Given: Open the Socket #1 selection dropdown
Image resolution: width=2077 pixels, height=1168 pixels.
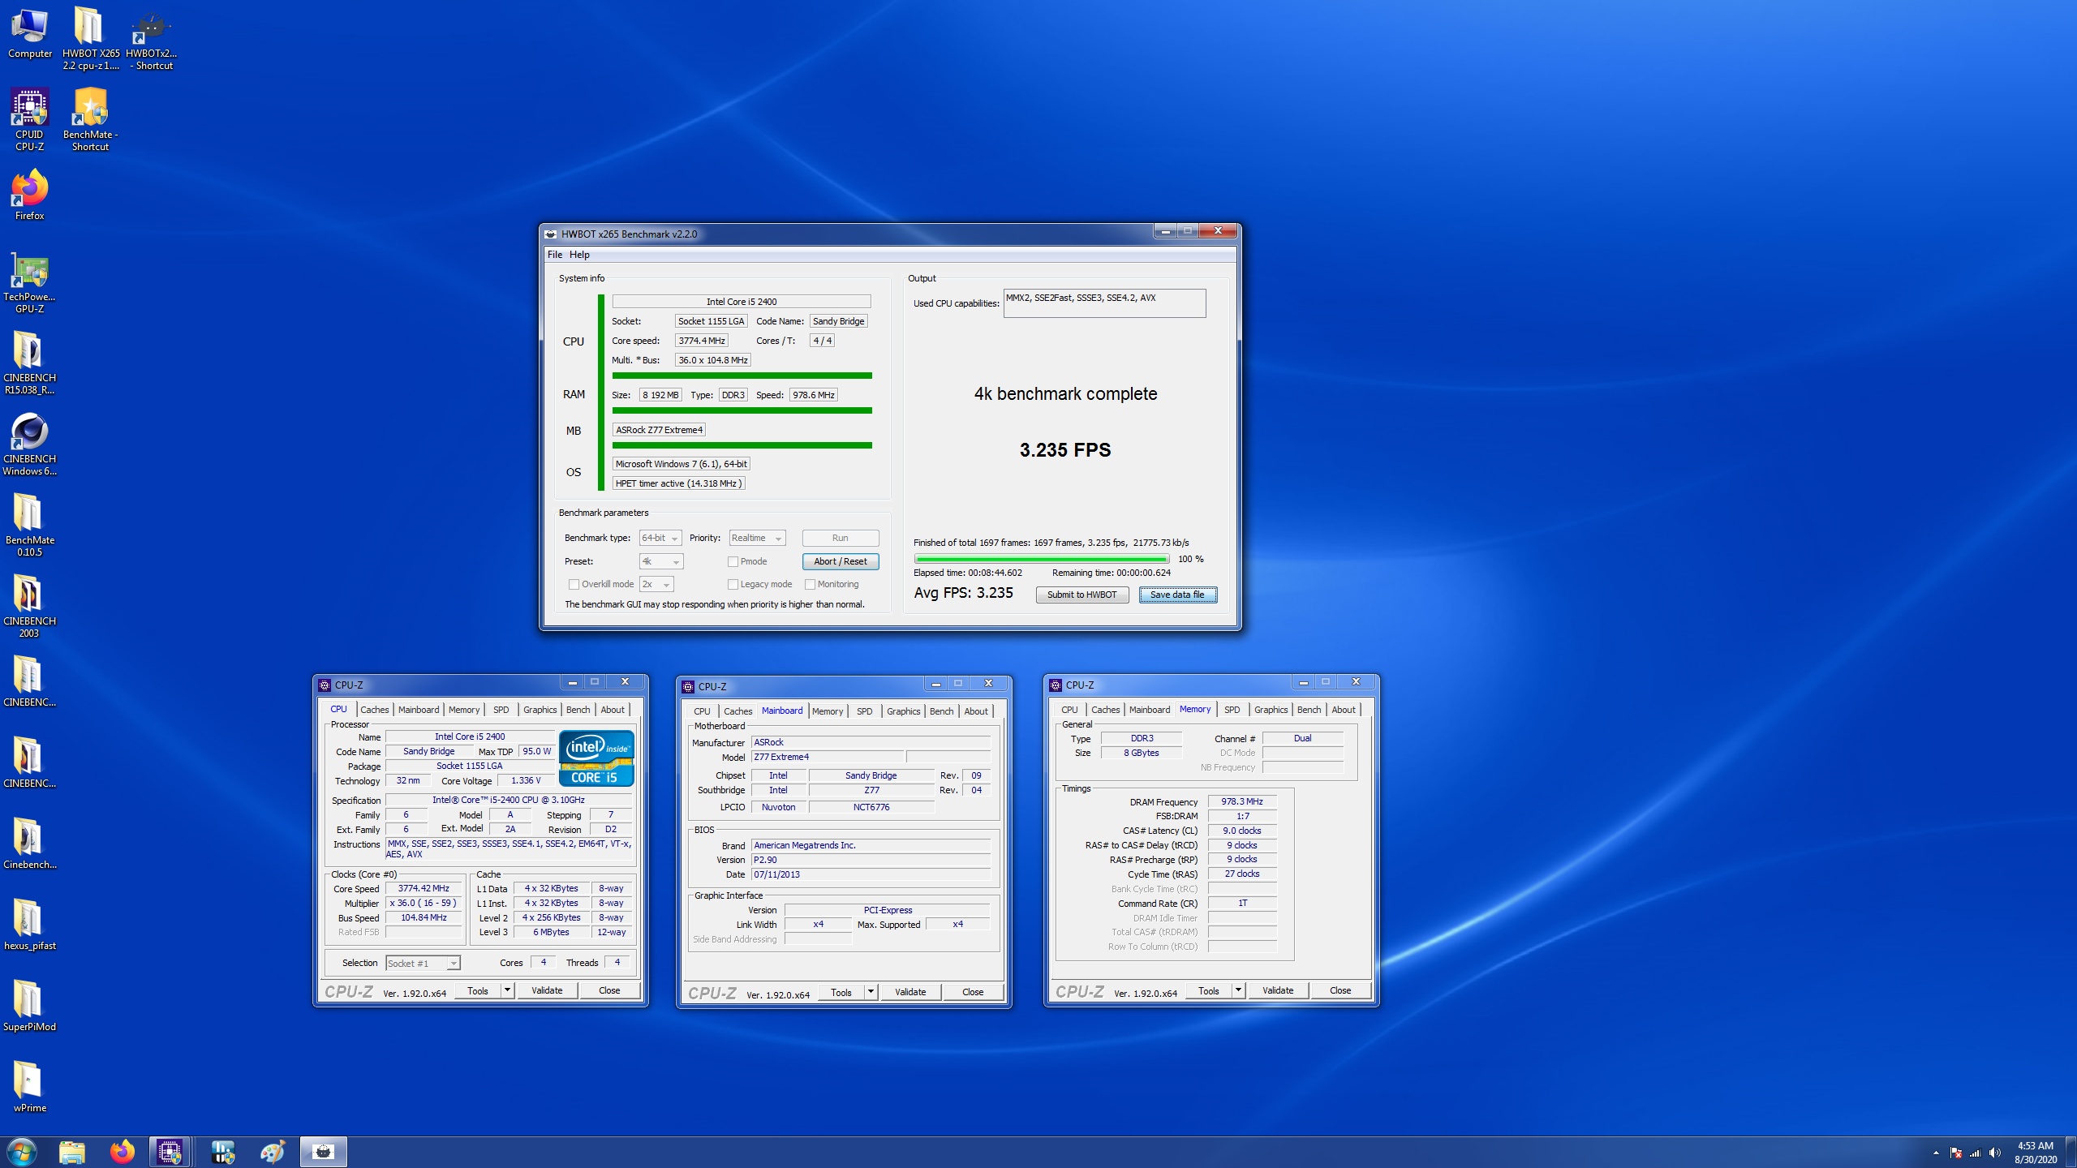Looking at the screenshot, I should click(423, 963).
